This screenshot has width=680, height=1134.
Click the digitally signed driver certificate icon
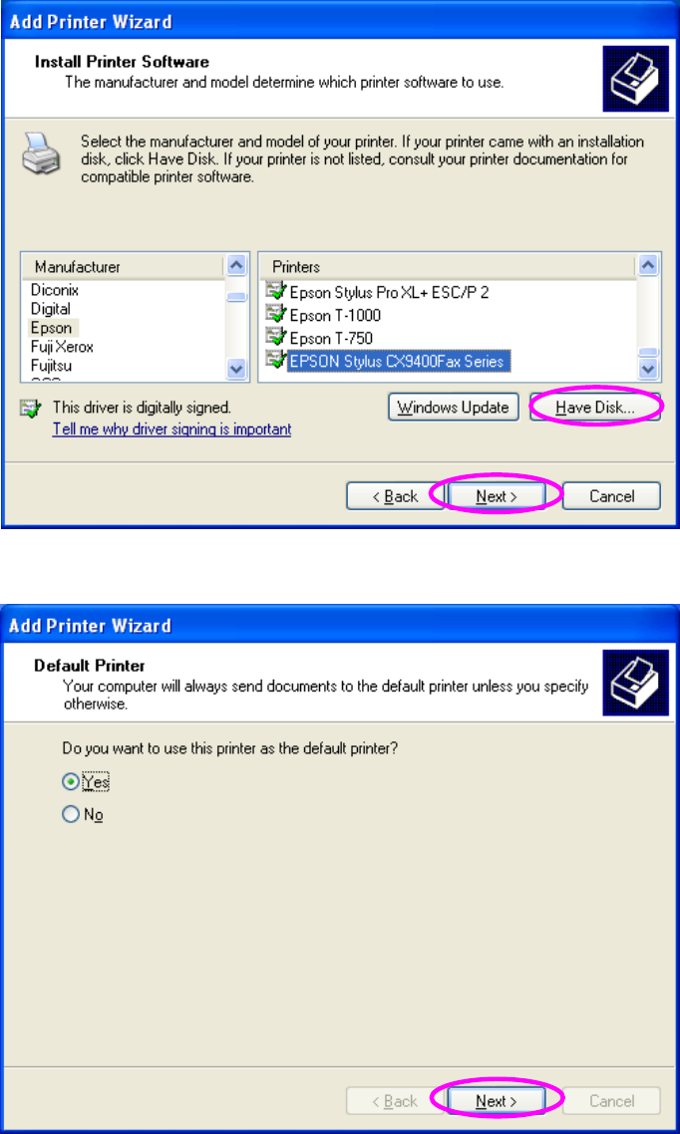coord(30,410)
